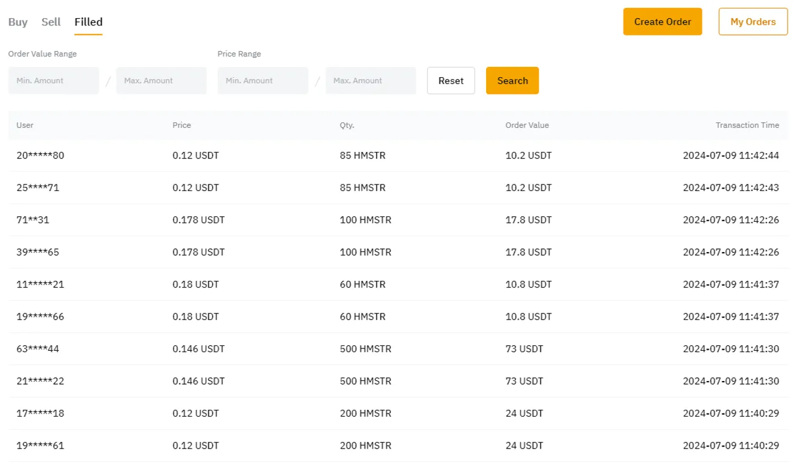Open My Orders
This screenshot has height=463, width=793.
point(753,22)
